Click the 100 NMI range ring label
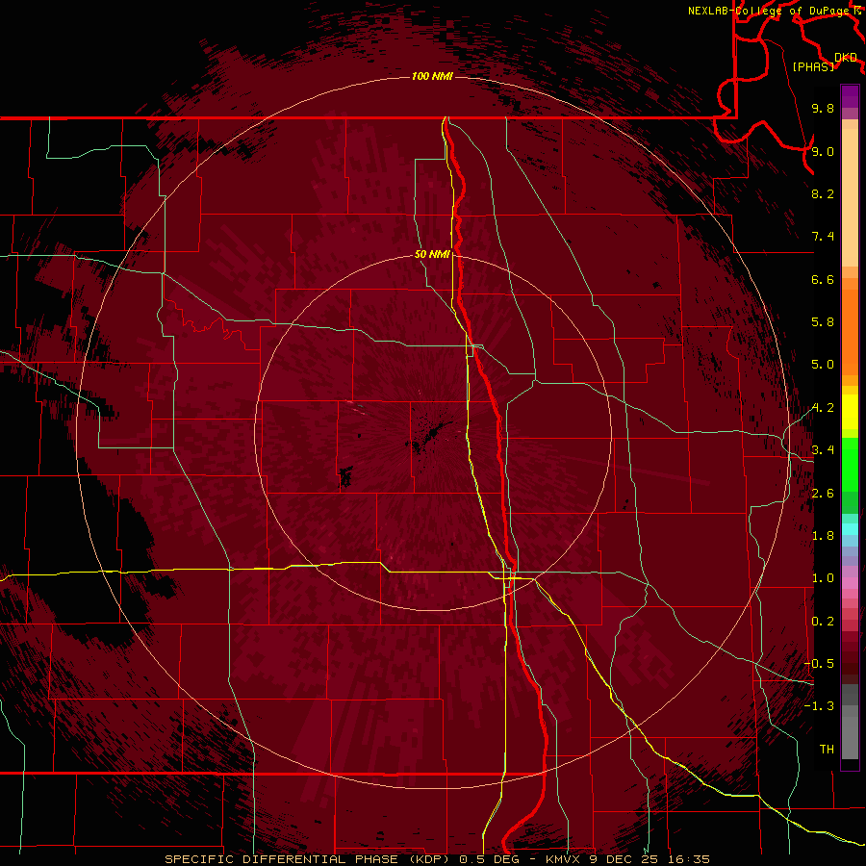 click(x=432, y=76)
